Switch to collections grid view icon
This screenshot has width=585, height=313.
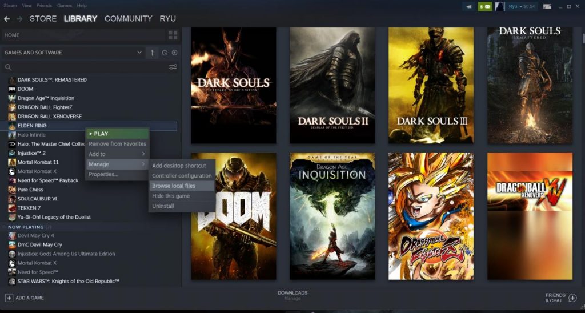click(173, 35)
